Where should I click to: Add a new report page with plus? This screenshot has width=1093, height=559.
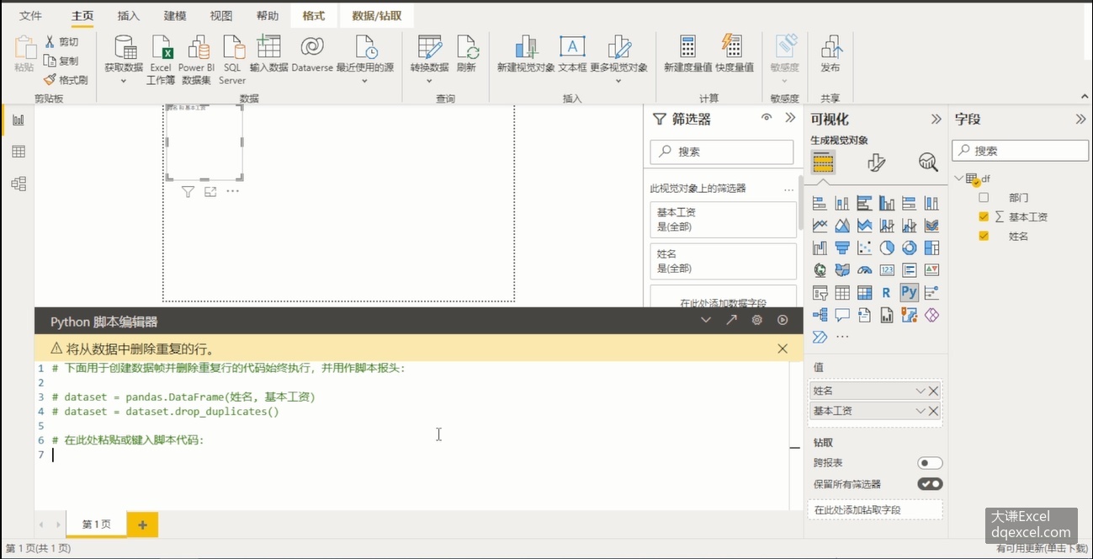pos(142,524)
